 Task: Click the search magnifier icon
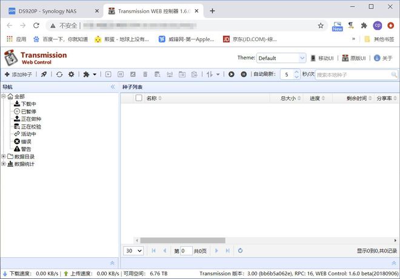tap(394, 75)
